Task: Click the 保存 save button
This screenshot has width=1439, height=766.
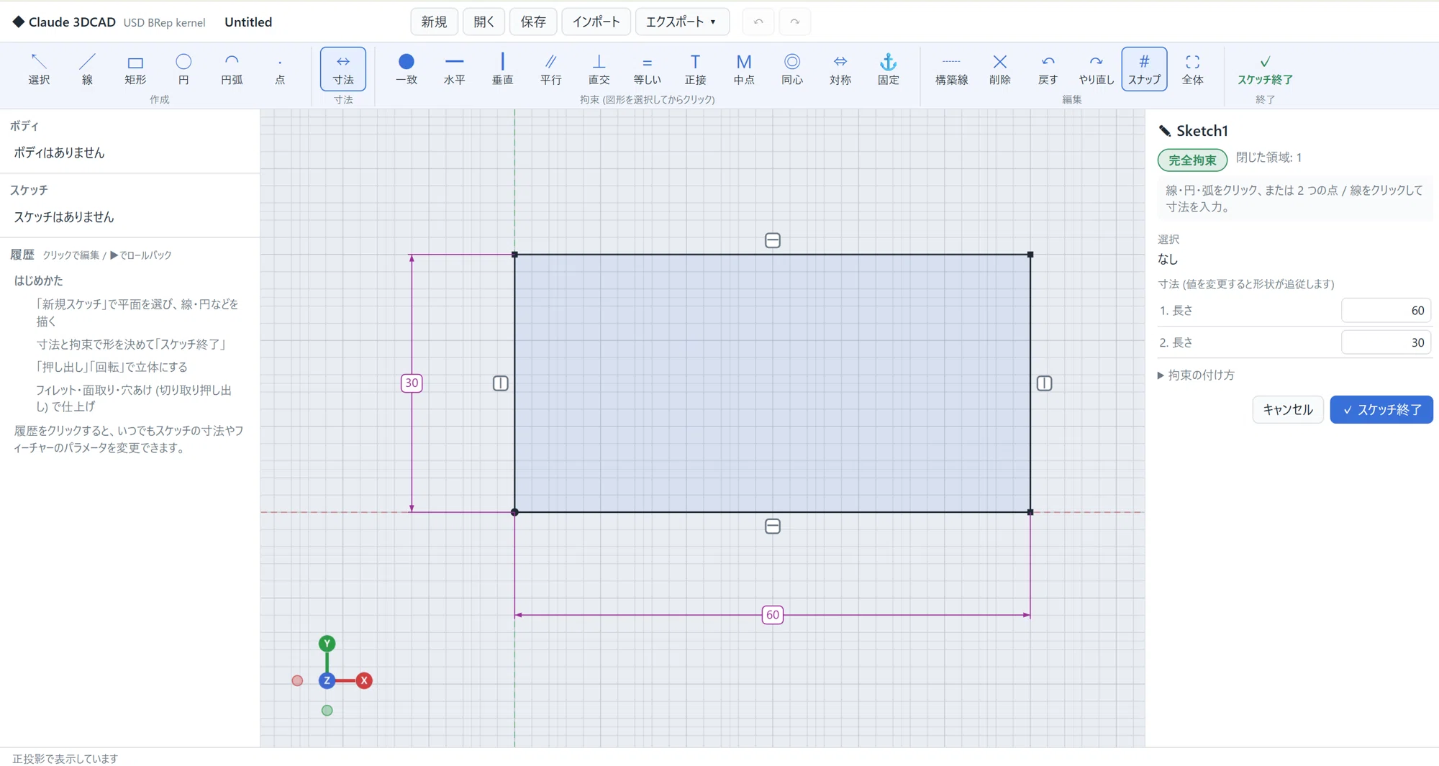Action: (533, 22)
